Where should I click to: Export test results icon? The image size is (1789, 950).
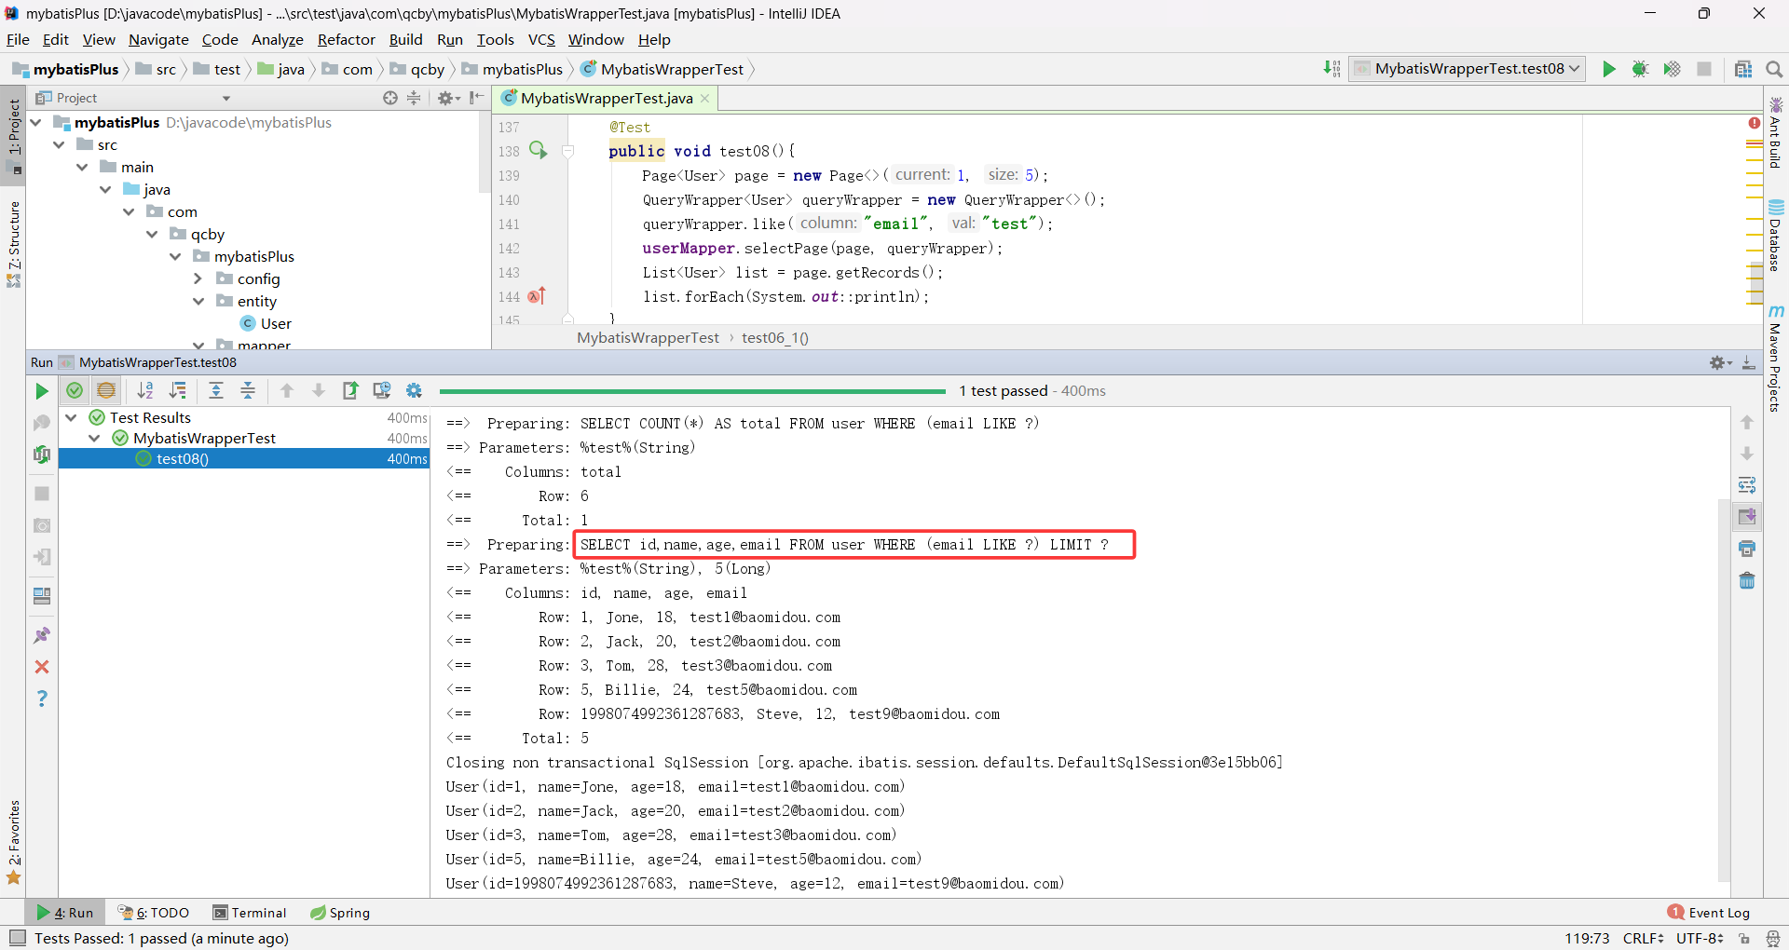[350, 391]
